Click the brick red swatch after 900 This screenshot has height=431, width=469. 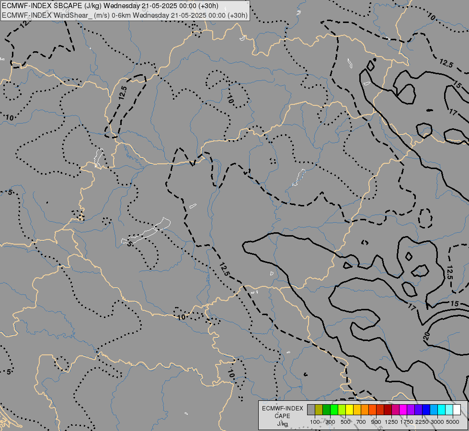click(380, 409)
